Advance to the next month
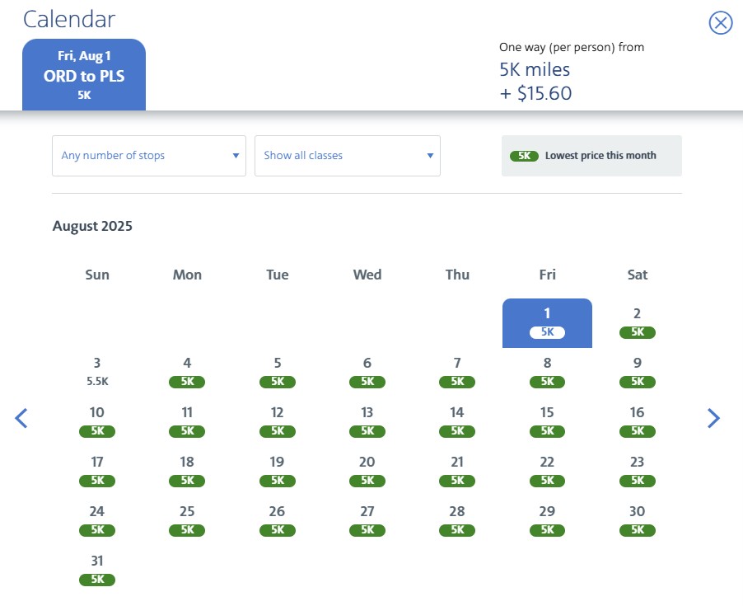The height and width of the screenshot is (606, 743). pyautogui.click(x=713, y=418)
